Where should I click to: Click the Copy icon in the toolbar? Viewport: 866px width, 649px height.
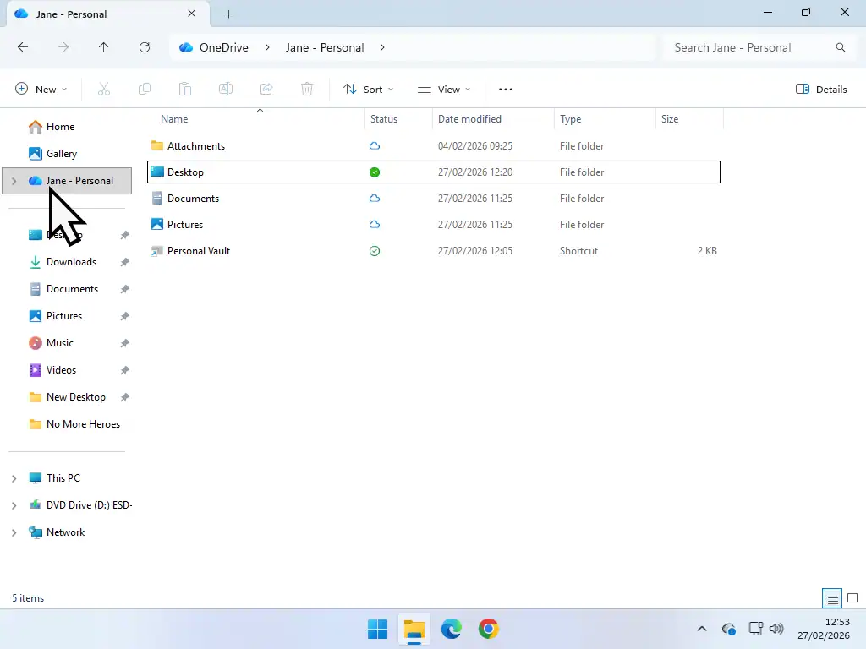(x=145, y=89)
